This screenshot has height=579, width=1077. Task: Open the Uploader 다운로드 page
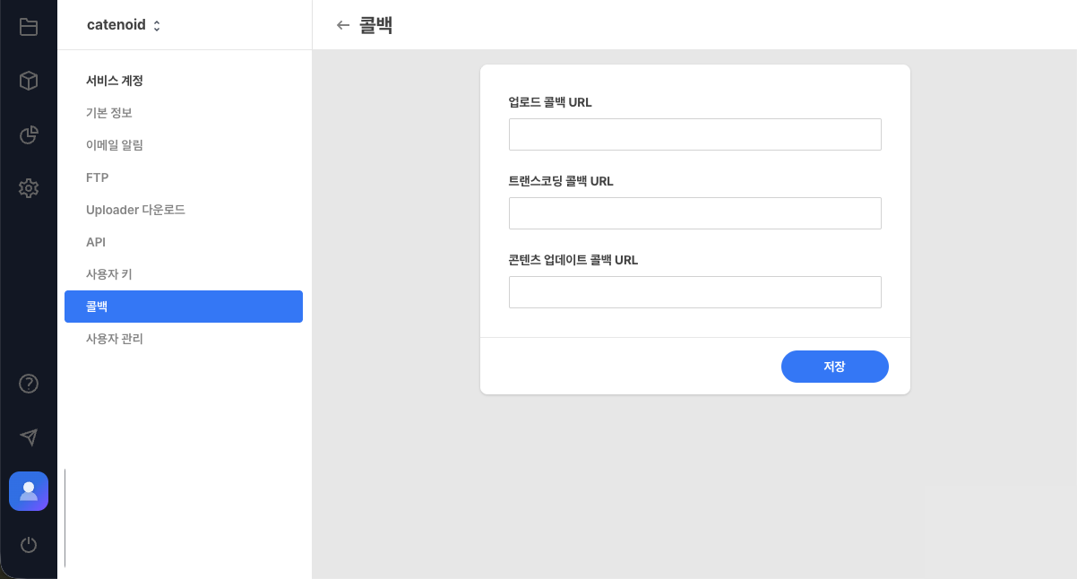(x=135, y=209)
